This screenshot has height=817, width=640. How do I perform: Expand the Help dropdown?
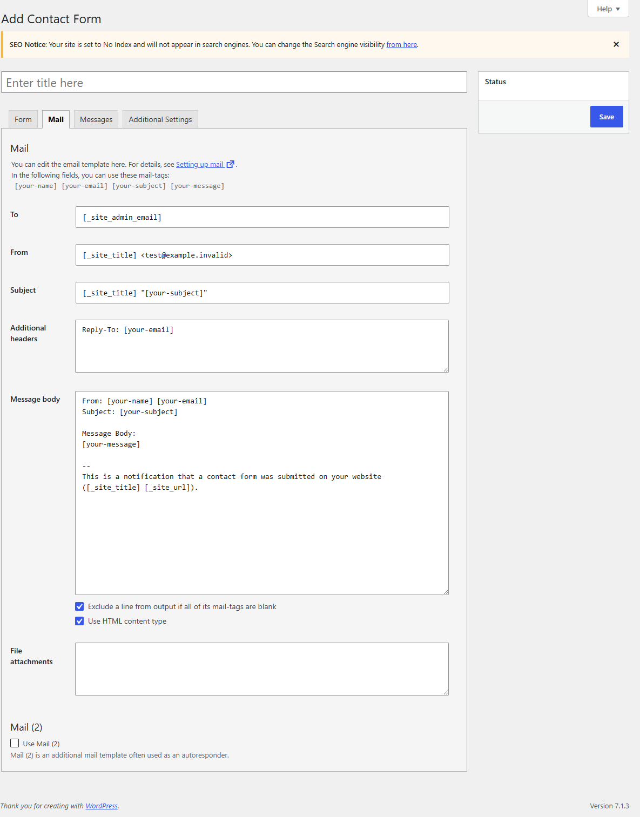[x=608, y=9]
